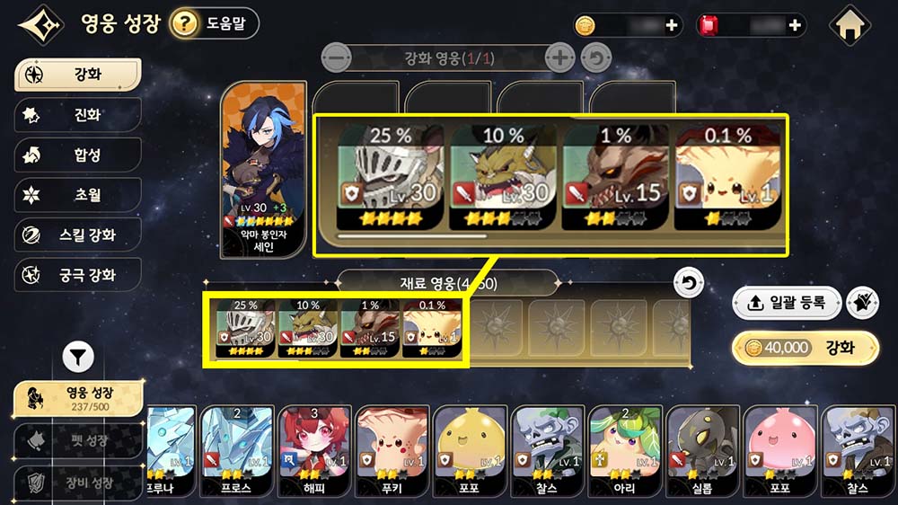Screen dimensions: 898x505
Task: Remove the 25% knight material hero
Action: click(x=246, y=329)
